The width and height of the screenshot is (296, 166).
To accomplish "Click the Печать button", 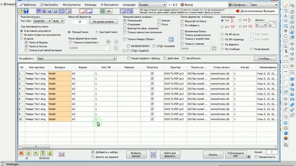I will coord(213,155).
